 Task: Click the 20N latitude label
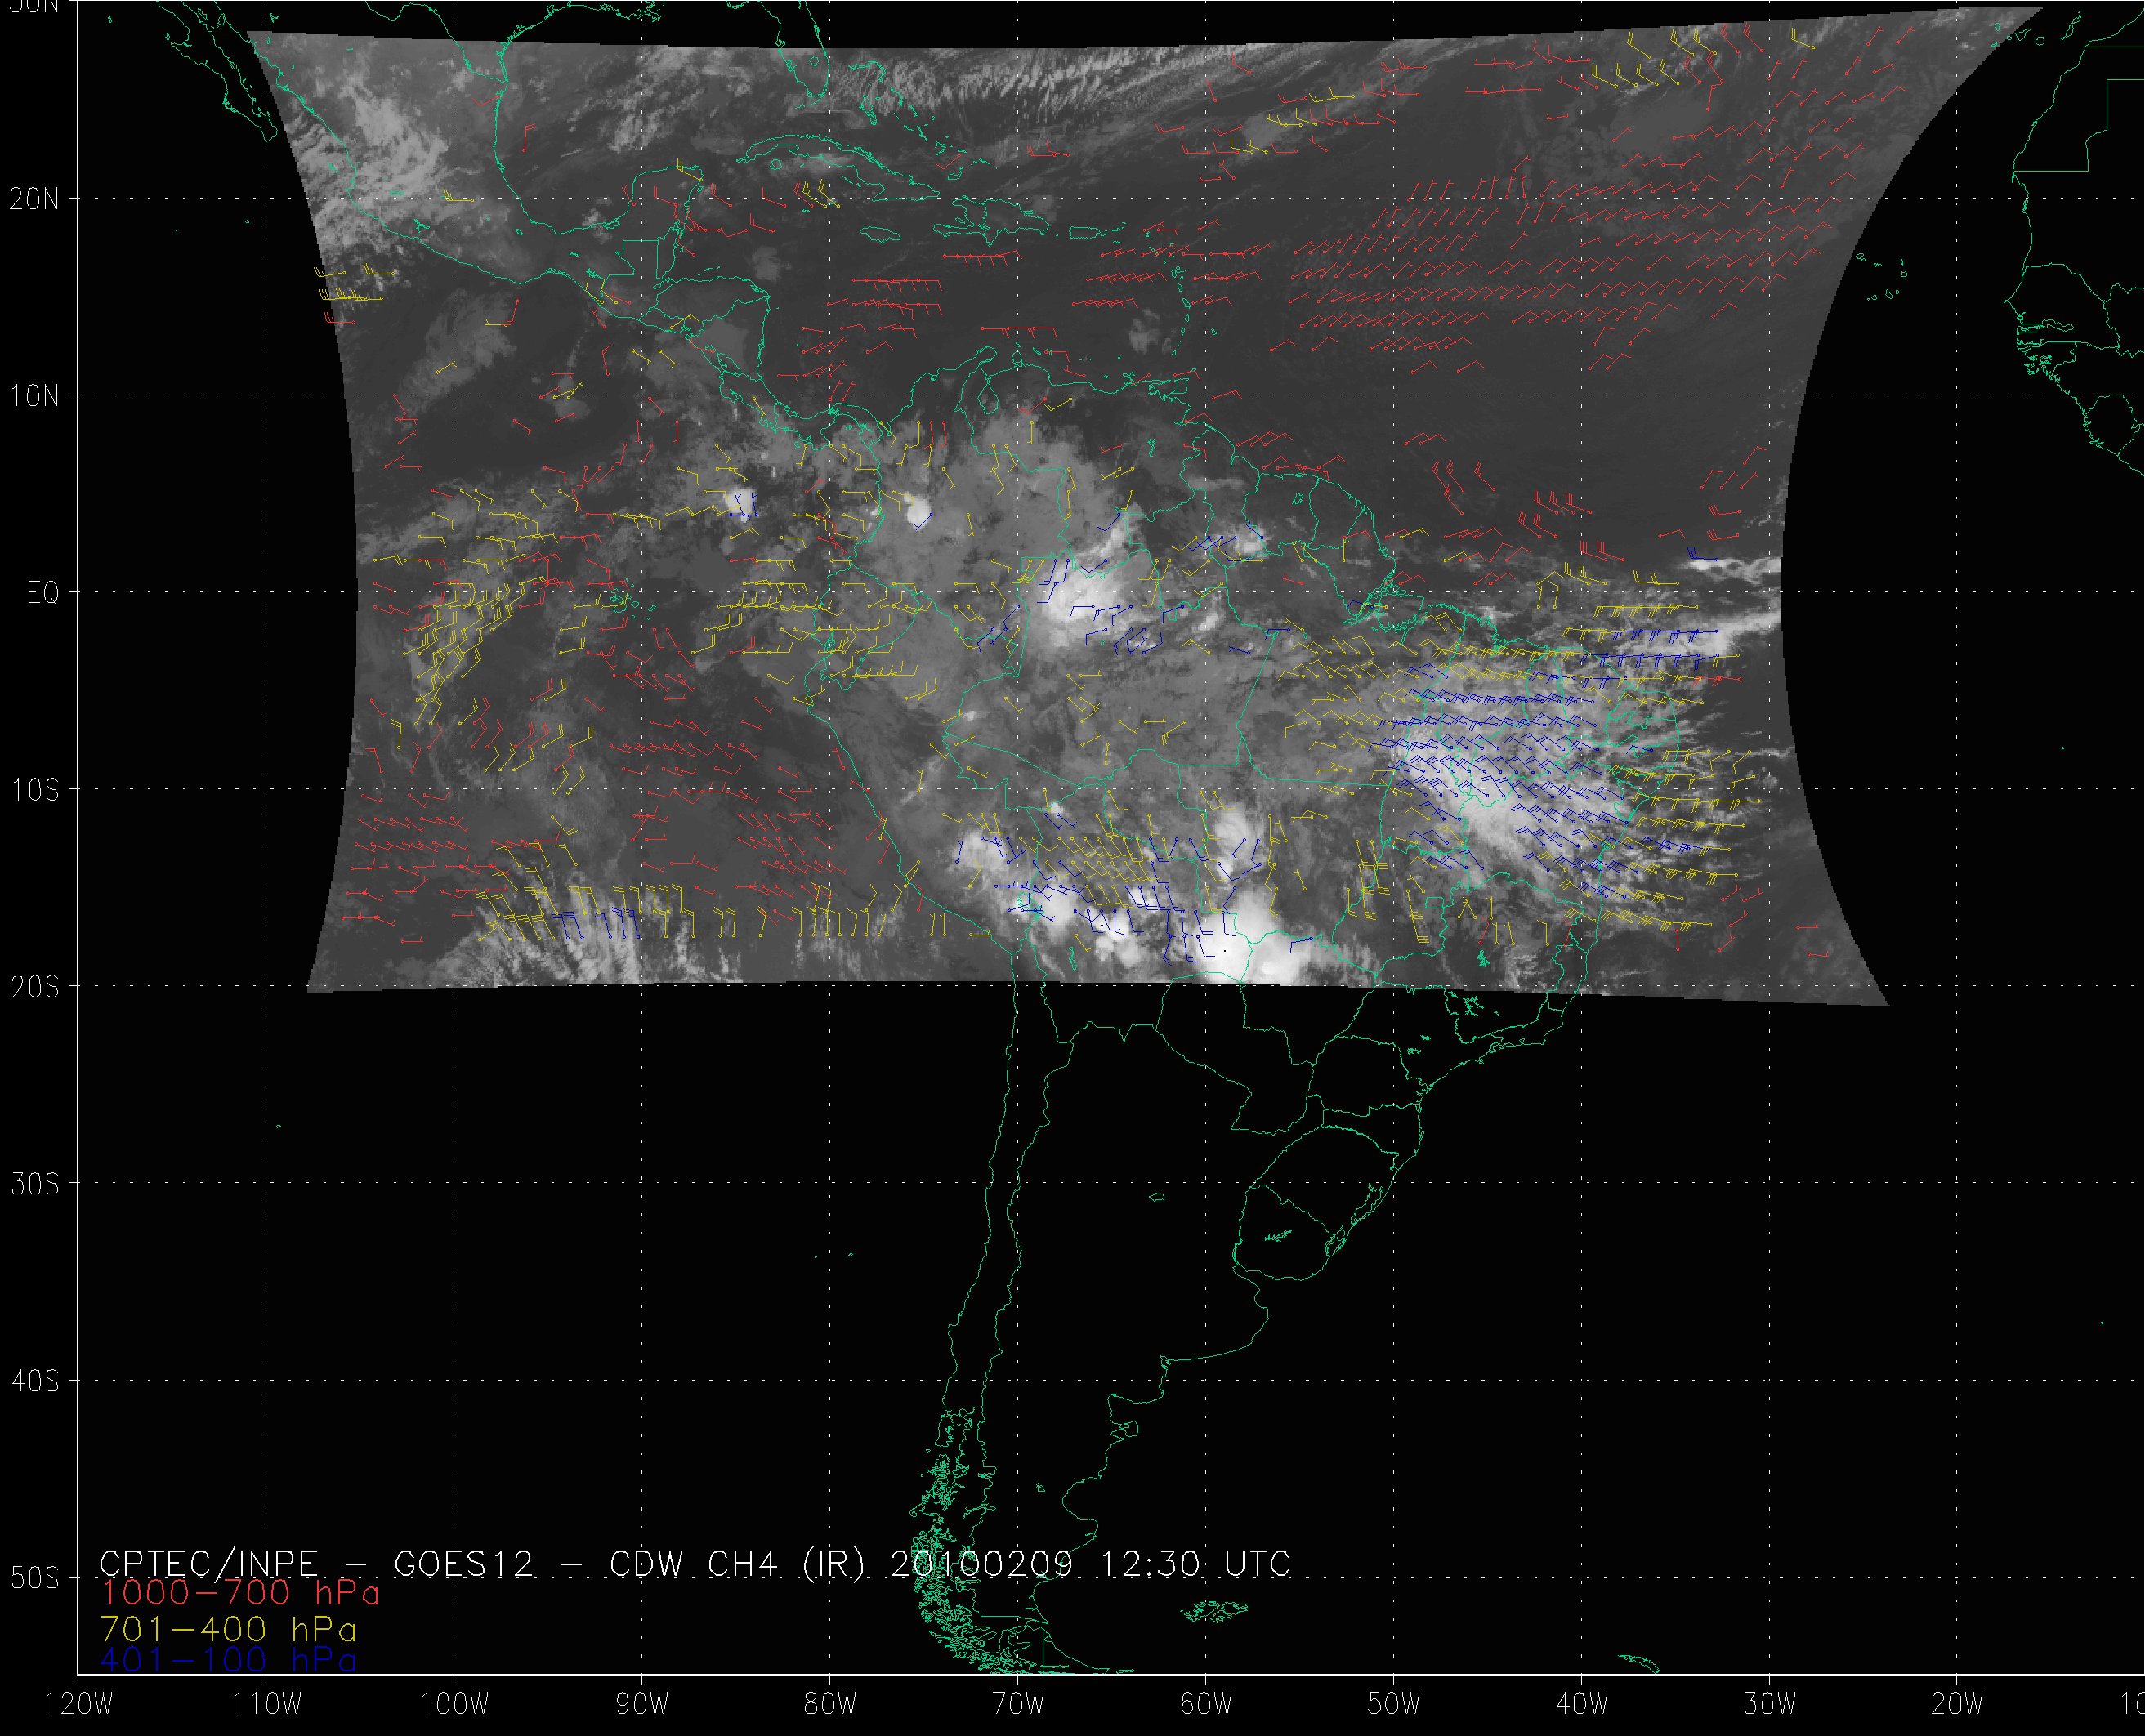[x=34, y=198]
